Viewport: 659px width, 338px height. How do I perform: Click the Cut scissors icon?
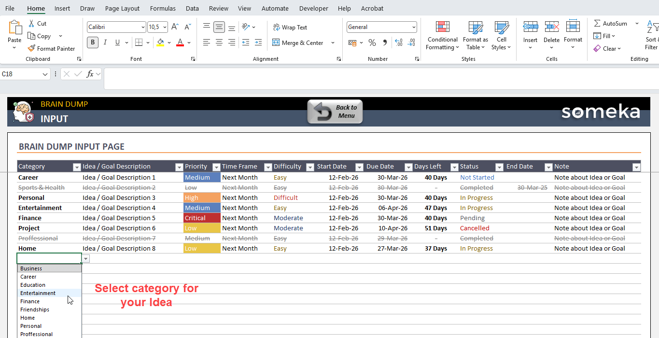coord(31,23)
